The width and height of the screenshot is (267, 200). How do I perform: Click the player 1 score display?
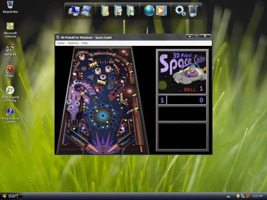(x=187, y=100)
